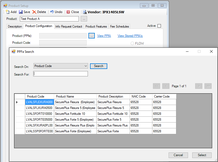
Task: Sort by the Product Name column header
Action: tap(75, 97)
